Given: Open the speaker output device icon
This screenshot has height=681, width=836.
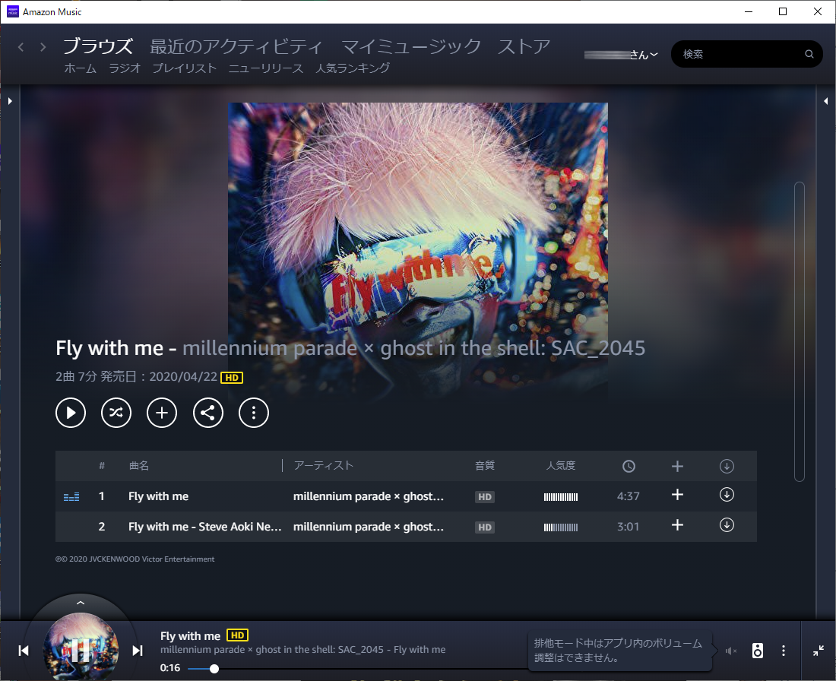Looking at the screenshot, I should pyautogui.click(x=758, y=651).
